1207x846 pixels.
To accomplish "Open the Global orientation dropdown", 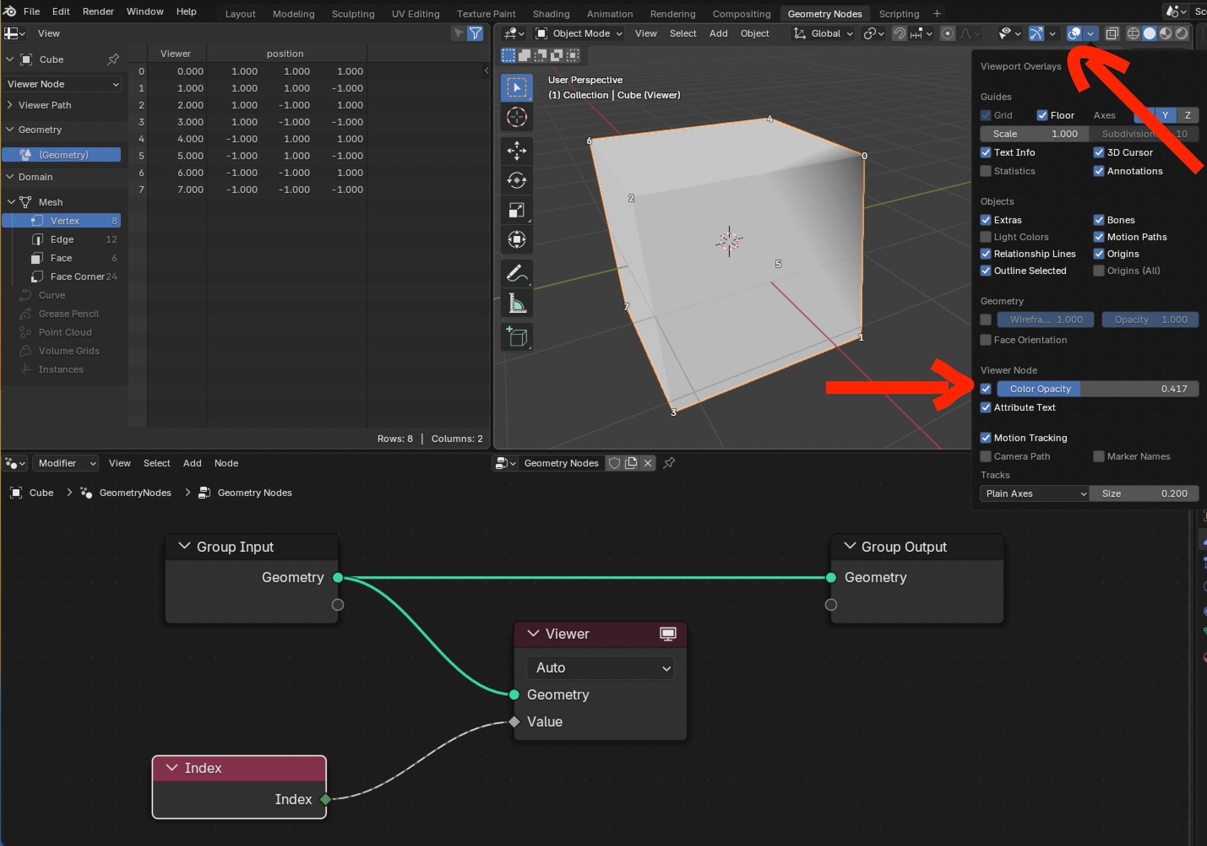I will coord(823,34).
